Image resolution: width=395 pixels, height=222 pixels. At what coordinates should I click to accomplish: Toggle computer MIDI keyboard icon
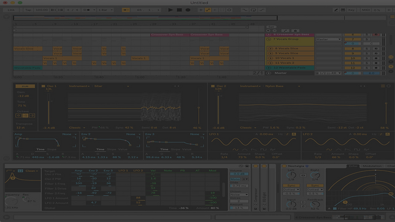pyautogui.click(x=343, y=10)
